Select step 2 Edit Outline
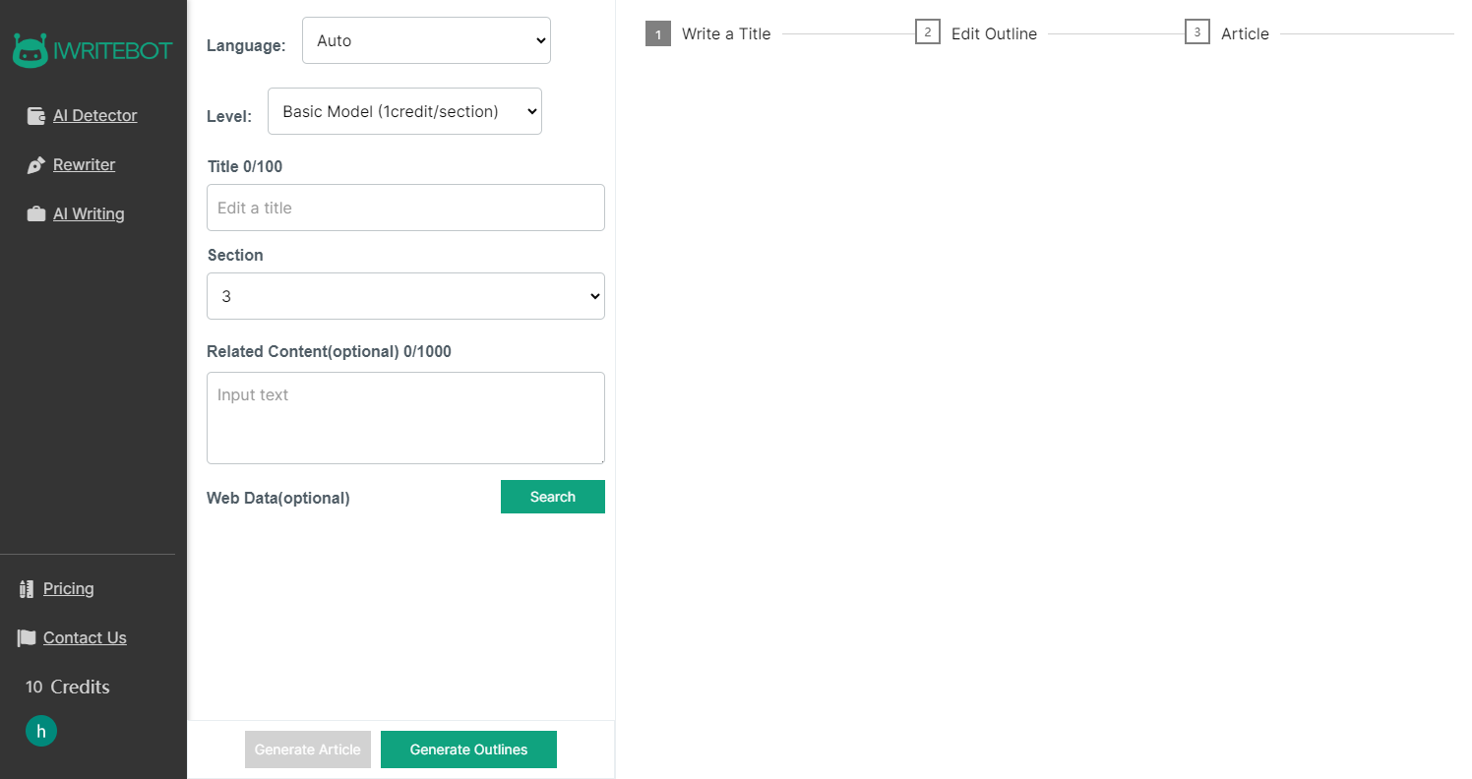 point(976,33)
